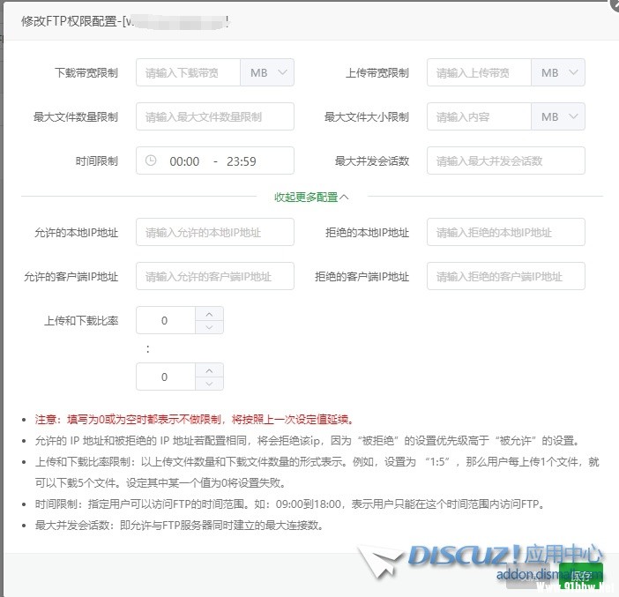Screen dimensions: 619x597
Task: Click the 上传带宽限制 input field
Action: (x=479, y=73)
